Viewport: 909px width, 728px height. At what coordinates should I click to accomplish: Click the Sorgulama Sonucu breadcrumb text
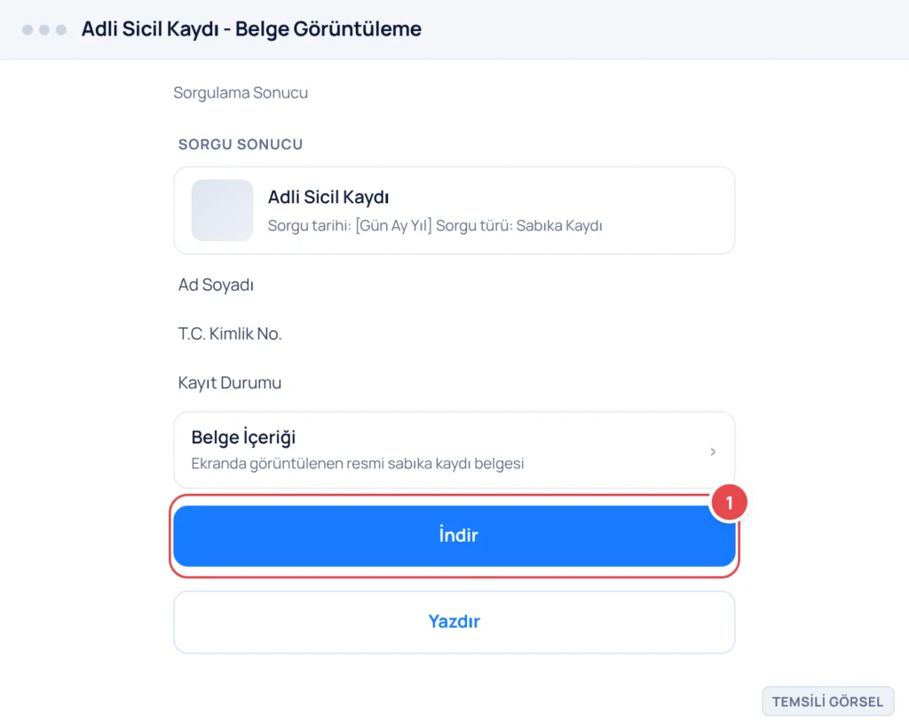(241, 93)
